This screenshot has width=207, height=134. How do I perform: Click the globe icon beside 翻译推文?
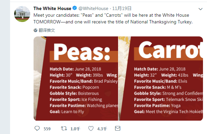(x=36, y=30)
